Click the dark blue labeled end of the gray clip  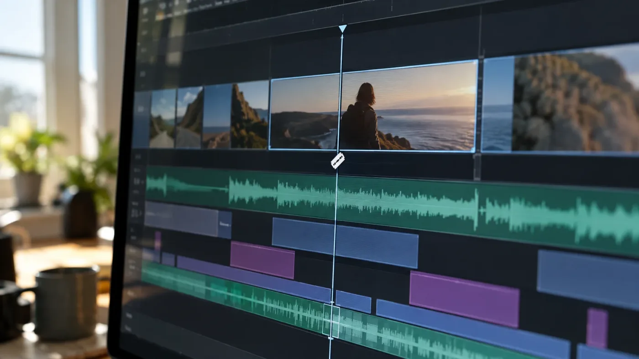[x=225, y=224]
